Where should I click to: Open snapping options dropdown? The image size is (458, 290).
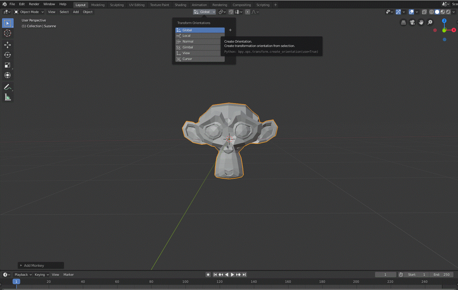(239, 12)
